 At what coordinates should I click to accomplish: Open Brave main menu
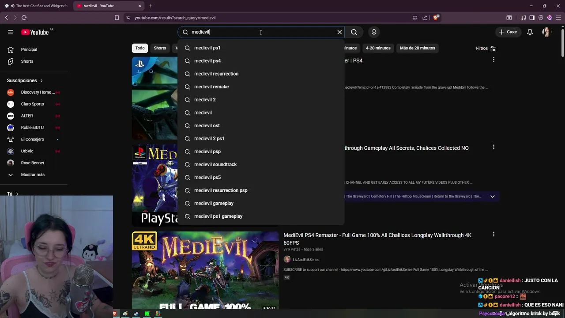tap(558, 18)
